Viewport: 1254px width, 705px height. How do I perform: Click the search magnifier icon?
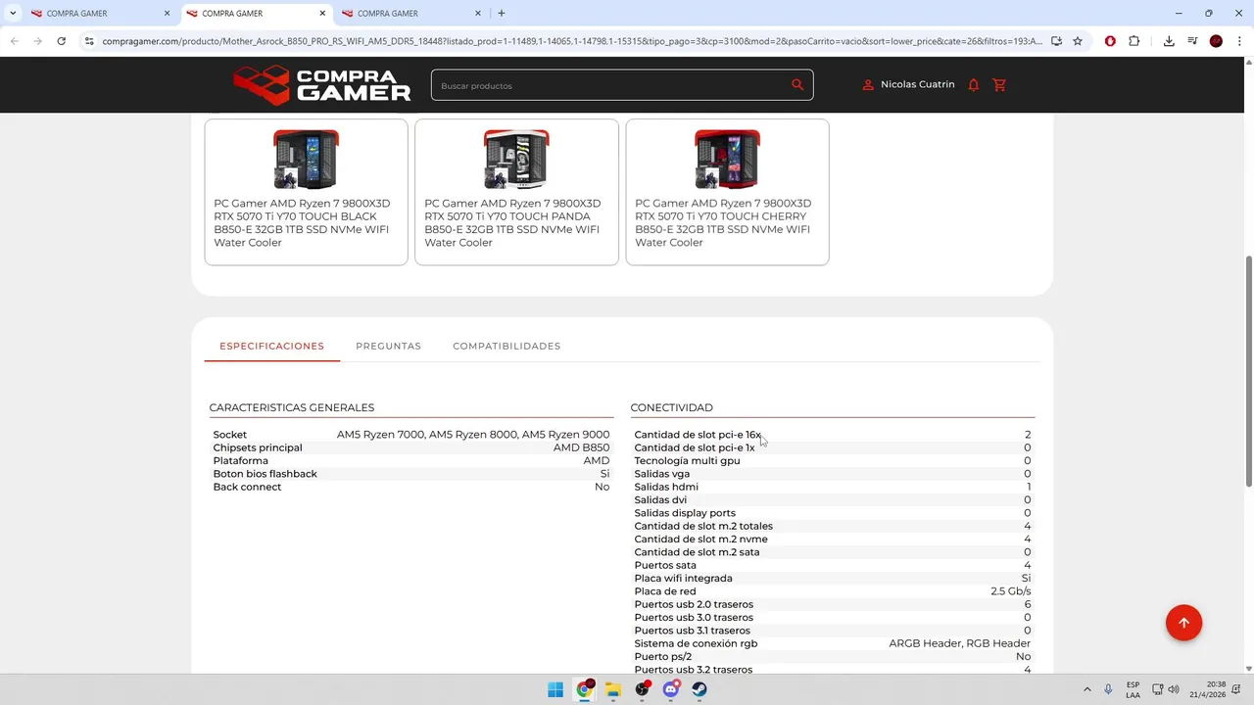(x=797, y=85)
